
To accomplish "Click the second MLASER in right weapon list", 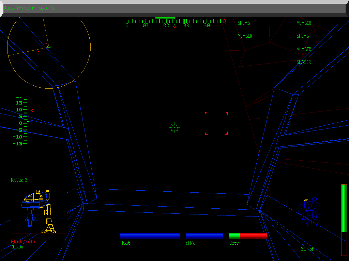I will click(x=303, y=49).
